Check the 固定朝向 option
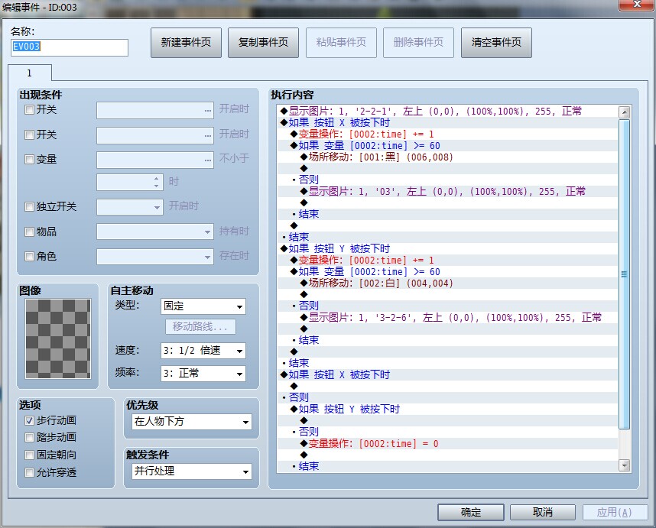This screenshot has width=656, height=528. [x=29, y=455]
